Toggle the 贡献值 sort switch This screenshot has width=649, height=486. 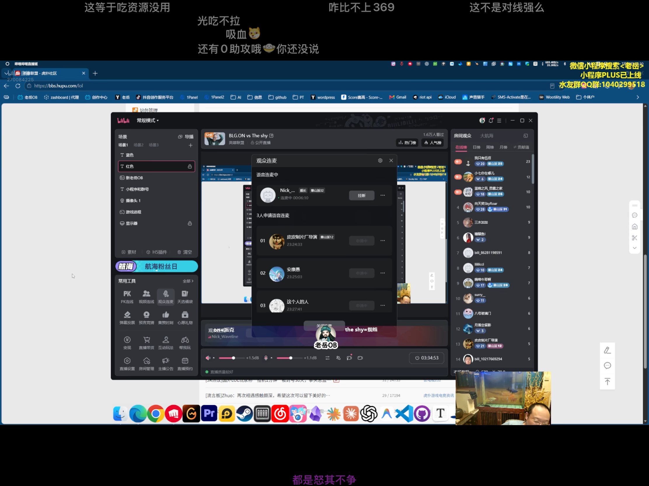tap(521, 147)
